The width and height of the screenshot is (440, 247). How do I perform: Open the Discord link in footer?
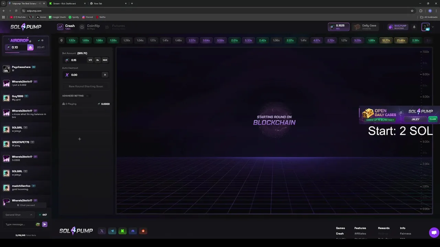[133, 231]
